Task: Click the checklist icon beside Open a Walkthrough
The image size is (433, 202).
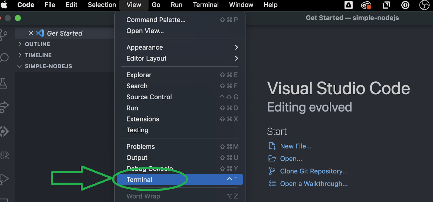Action: [272, 184]
